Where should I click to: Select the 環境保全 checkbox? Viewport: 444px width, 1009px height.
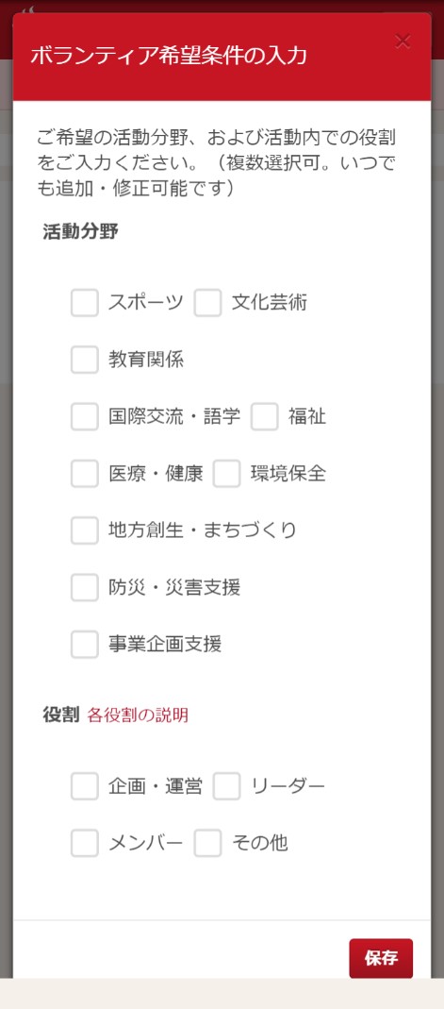pyautogui.click(x=227, y=474)
